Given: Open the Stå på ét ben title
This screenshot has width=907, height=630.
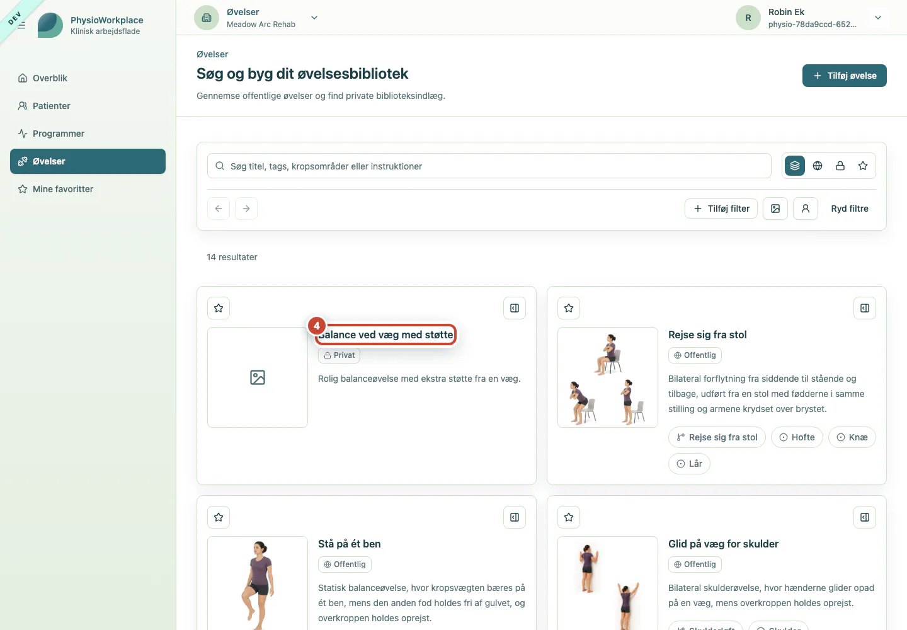Looking at the screenshot, I should click(349, 544).
